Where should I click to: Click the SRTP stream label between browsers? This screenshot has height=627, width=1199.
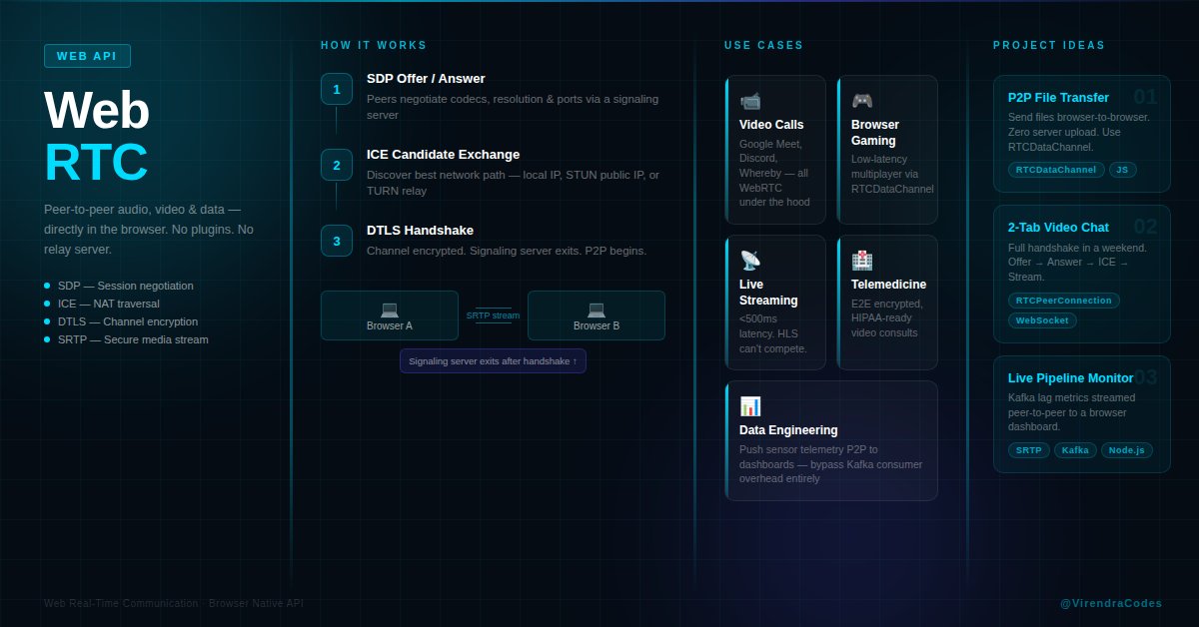point(493,315)
